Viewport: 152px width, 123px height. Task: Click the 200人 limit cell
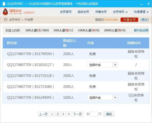pos(68,65)
